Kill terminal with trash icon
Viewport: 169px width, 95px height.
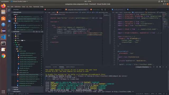coord(160,67)
